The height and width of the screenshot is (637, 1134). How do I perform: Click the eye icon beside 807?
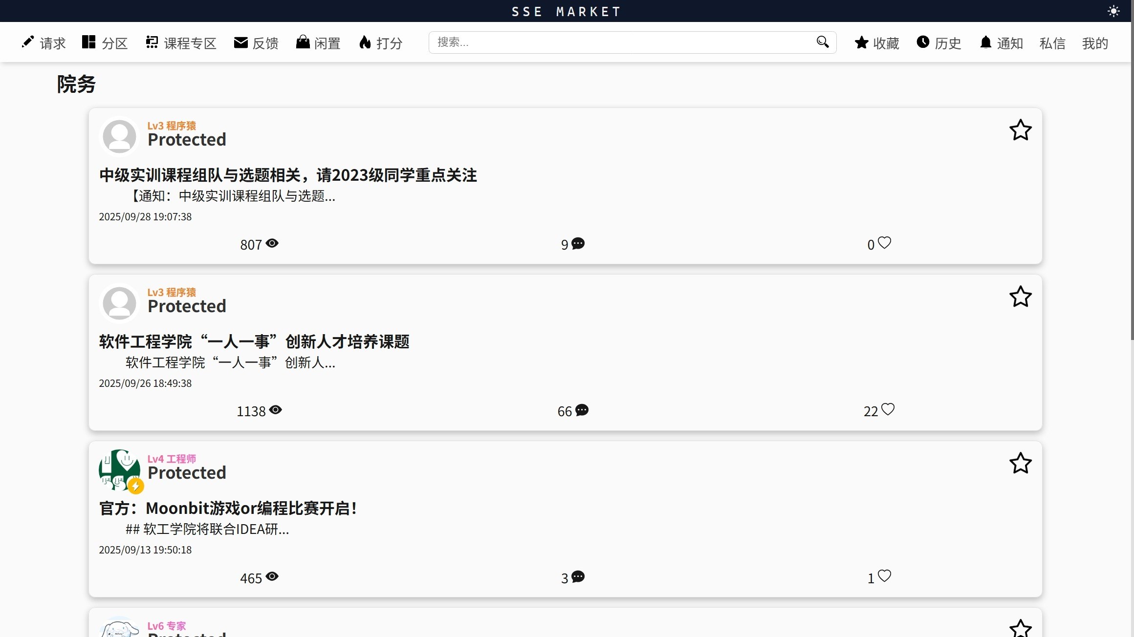[x=272, y=243]
